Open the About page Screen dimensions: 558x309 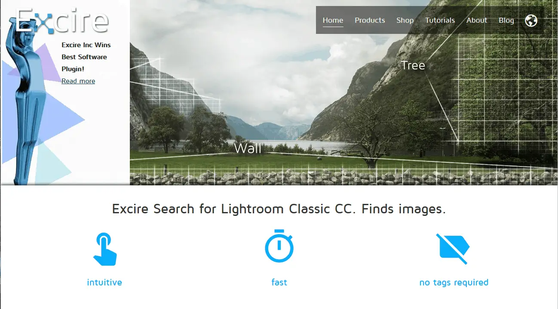477,20
